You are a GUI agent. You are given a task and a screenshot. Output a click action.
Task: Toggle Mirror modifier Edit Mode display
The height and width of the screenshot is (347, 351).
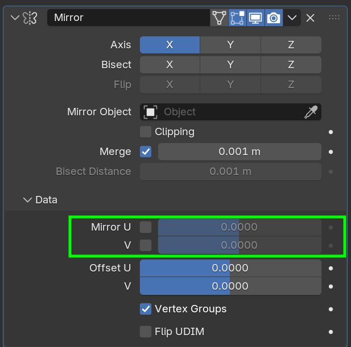pos(237,18)
